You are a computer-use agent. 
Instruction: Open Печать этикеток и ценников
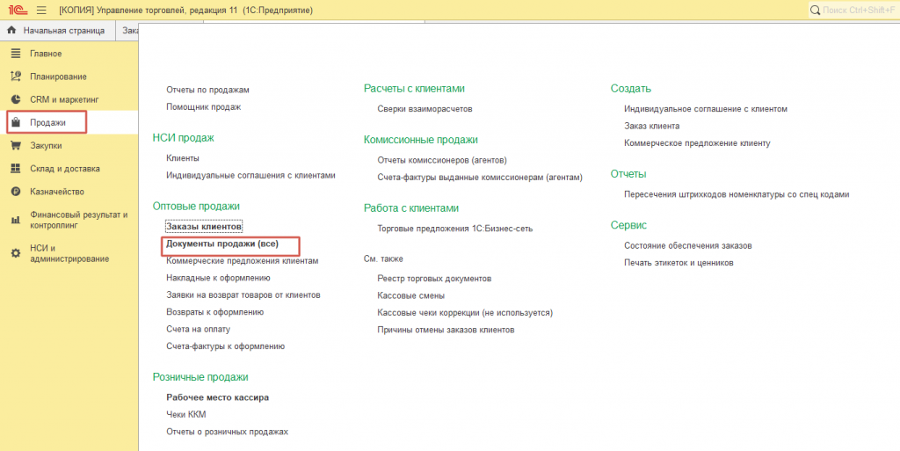tap(679, 263)
